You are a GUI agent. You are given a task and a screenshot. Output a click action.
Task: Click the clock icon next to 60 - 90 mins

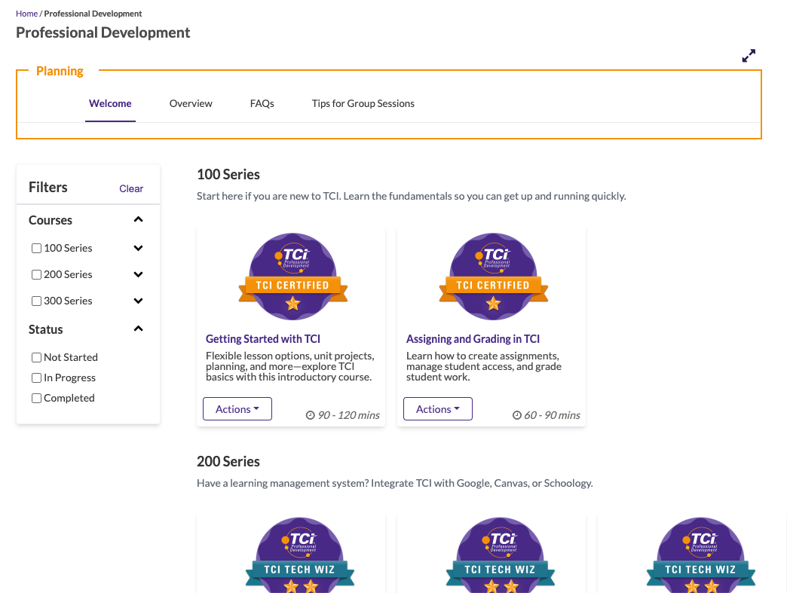(x=517, y=415)
